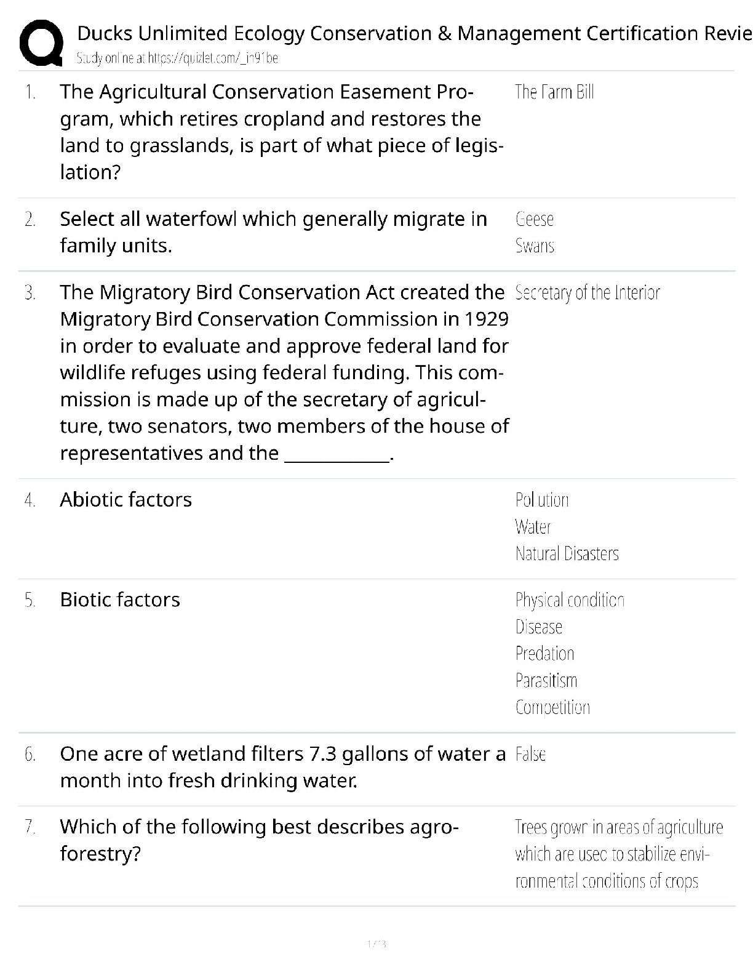
Task: Click the page number indicator at bottom
Action: (376, 944)
